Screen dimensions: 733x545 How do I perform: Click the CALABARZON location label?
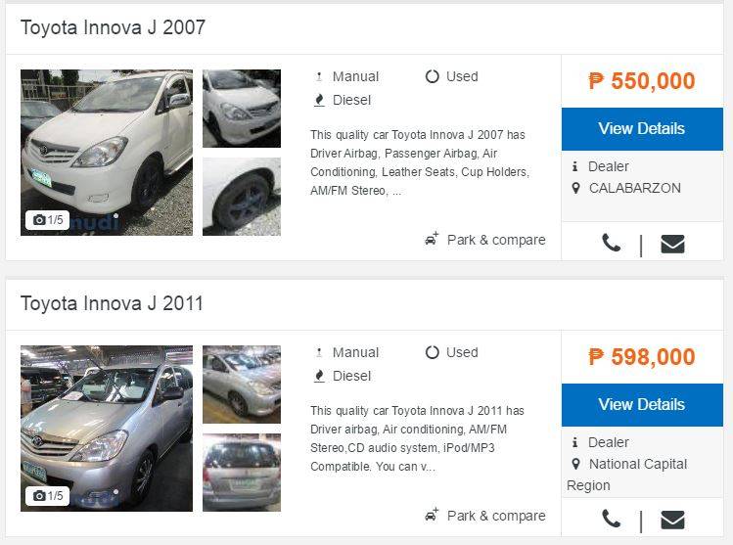pos(634,188)
